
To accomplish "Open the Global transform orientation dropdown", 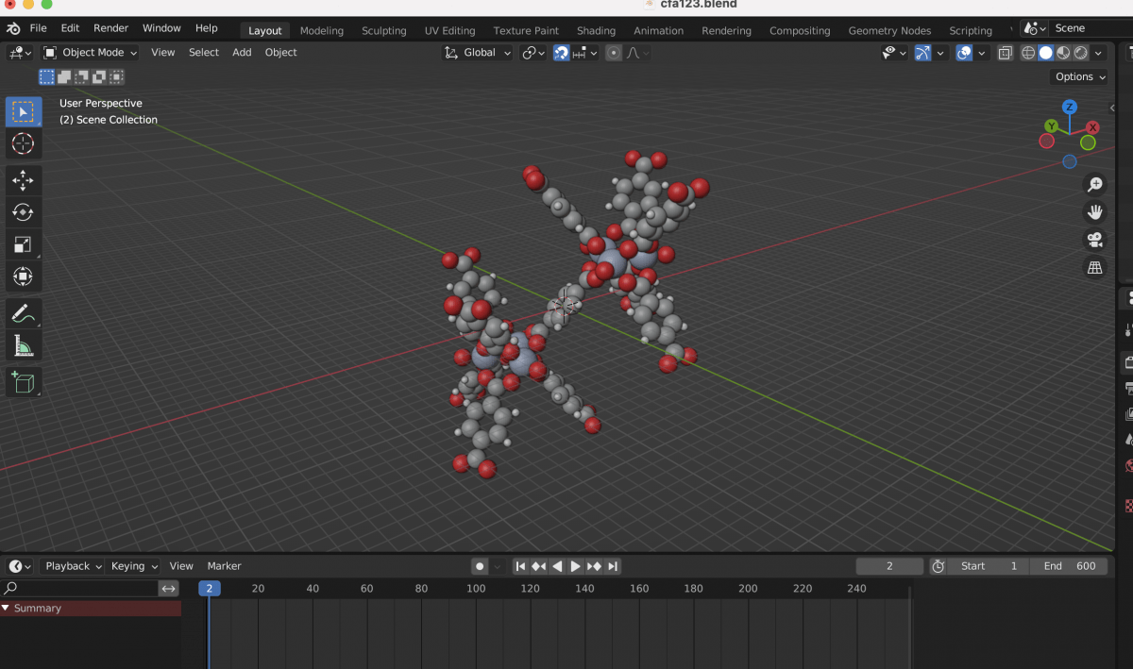I will [479, 53].
